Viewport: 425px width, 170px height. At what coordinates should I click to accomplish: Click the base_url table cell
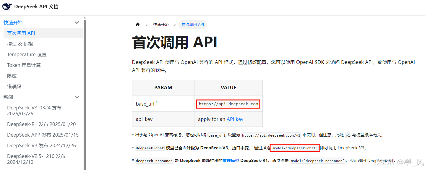click(163, 103)
